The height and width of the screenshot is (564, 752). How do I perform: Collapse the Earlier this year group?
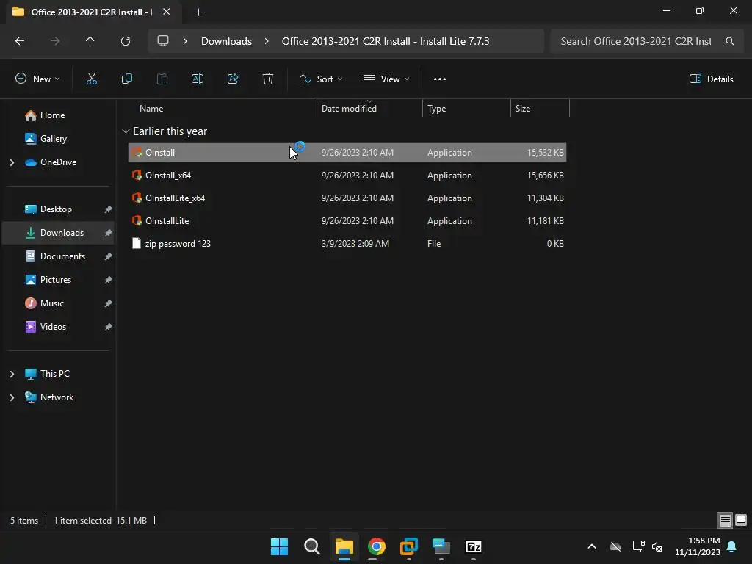tap(126, 131)
